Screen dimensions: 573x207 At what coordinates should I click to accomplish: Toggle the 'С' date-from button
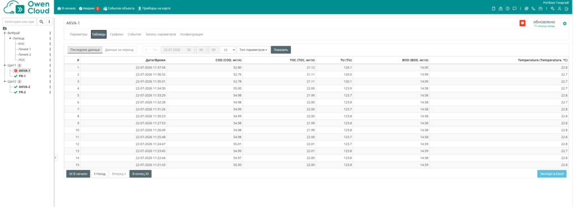pos(147,50)
